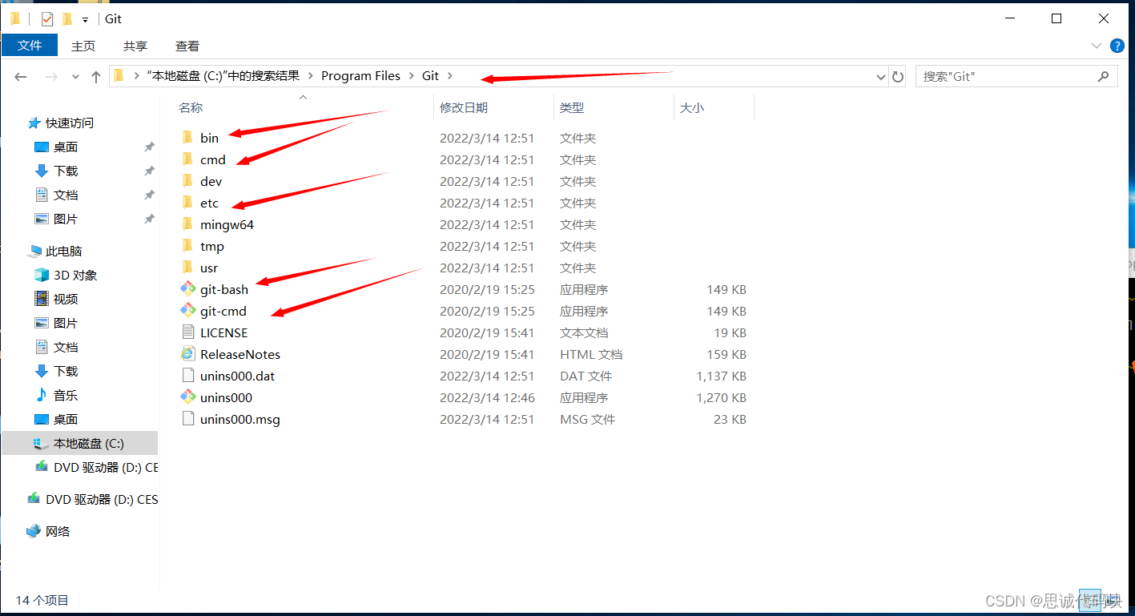The image size is (1135, 616).
Task: Open the Help question mark icon
Action: [1117, 46]
